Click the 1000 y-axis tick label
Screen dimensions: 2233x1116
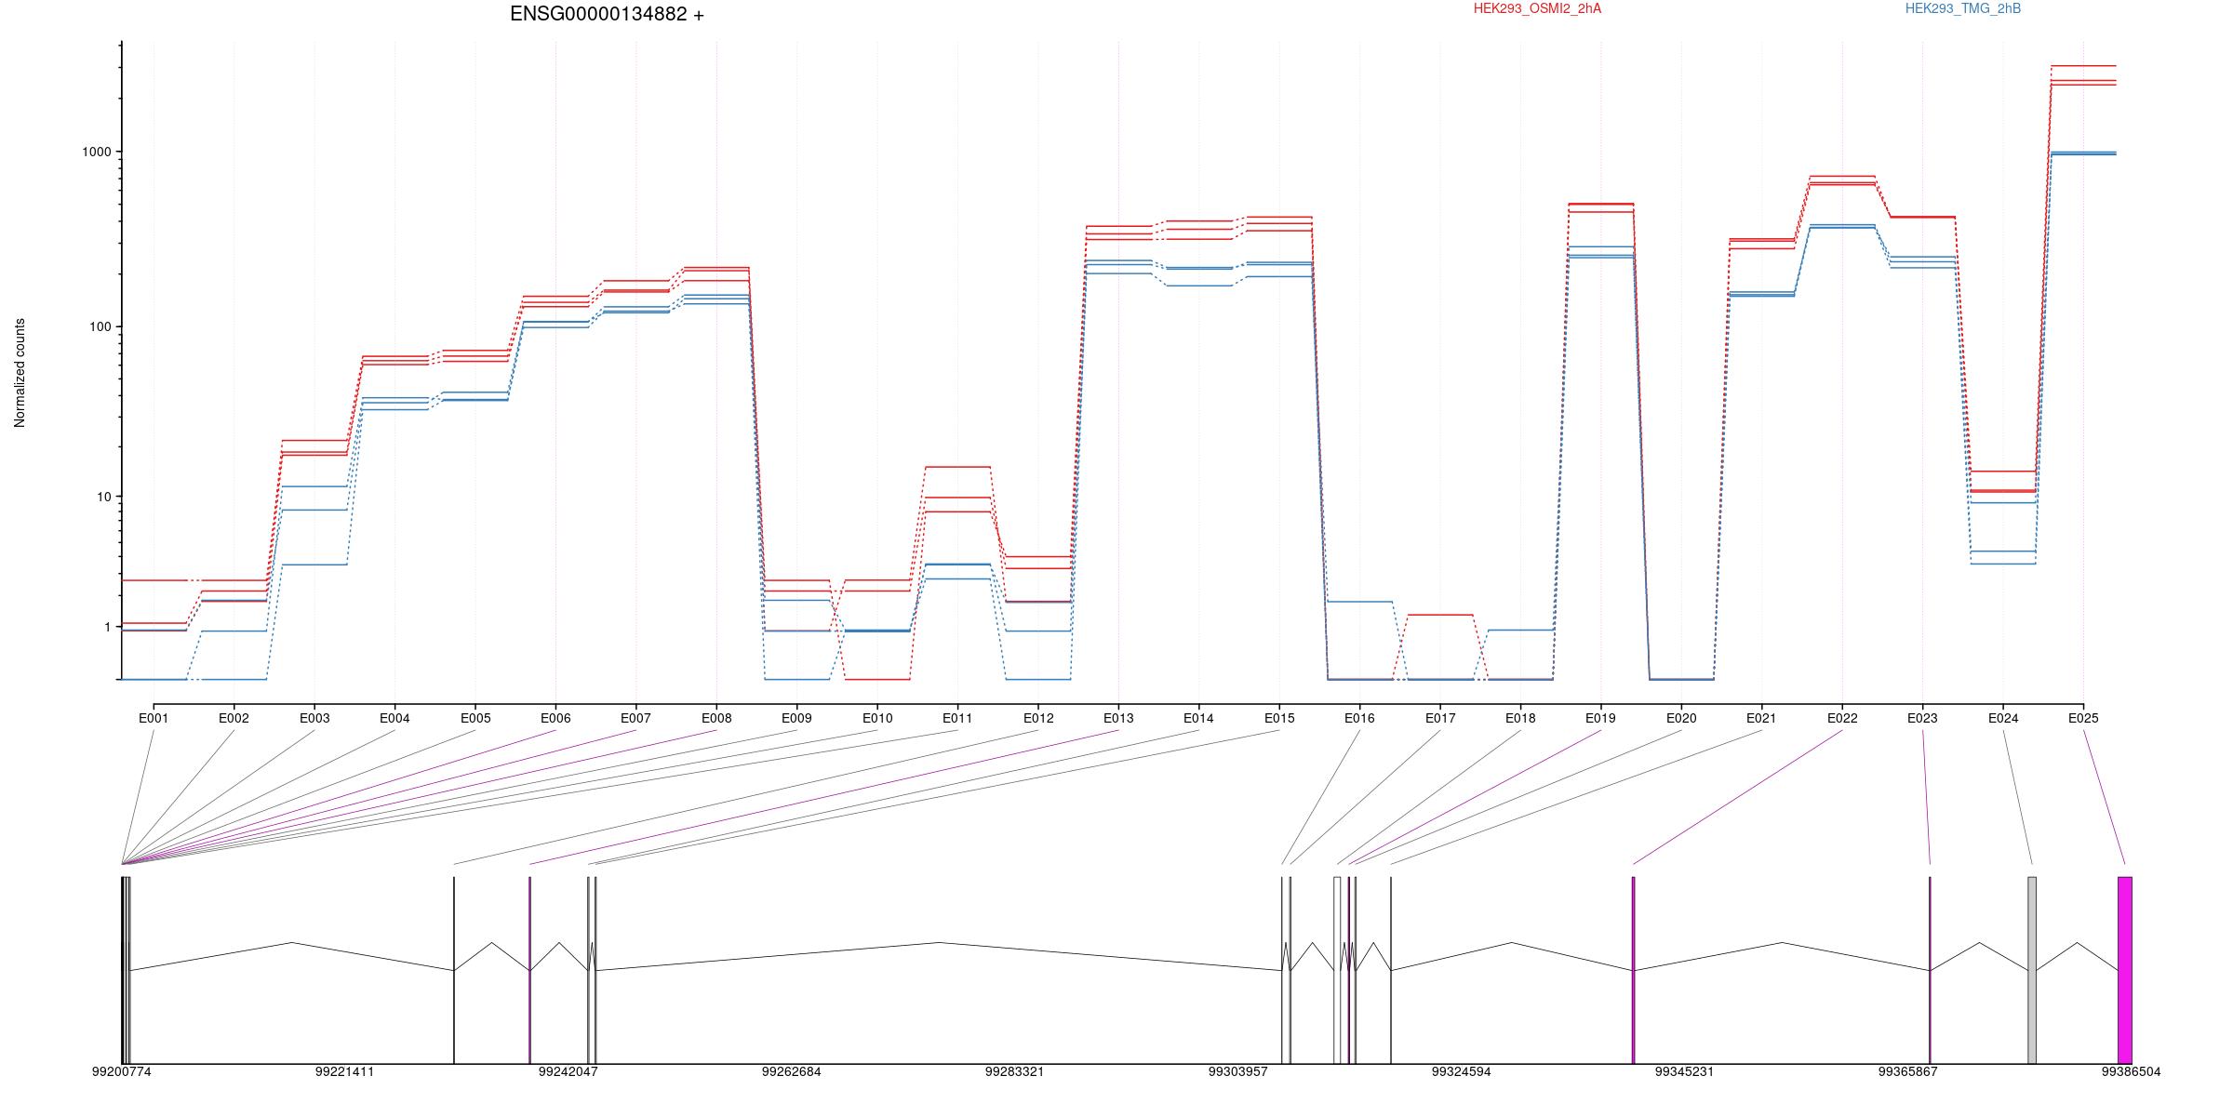pyautogui.click(x=97, y=152)
